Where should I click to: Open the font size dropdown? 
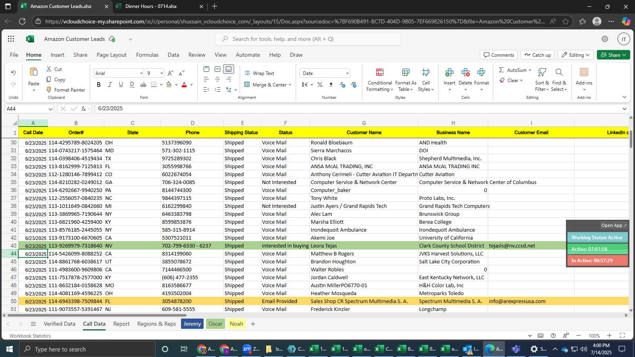tap(162, 73)
